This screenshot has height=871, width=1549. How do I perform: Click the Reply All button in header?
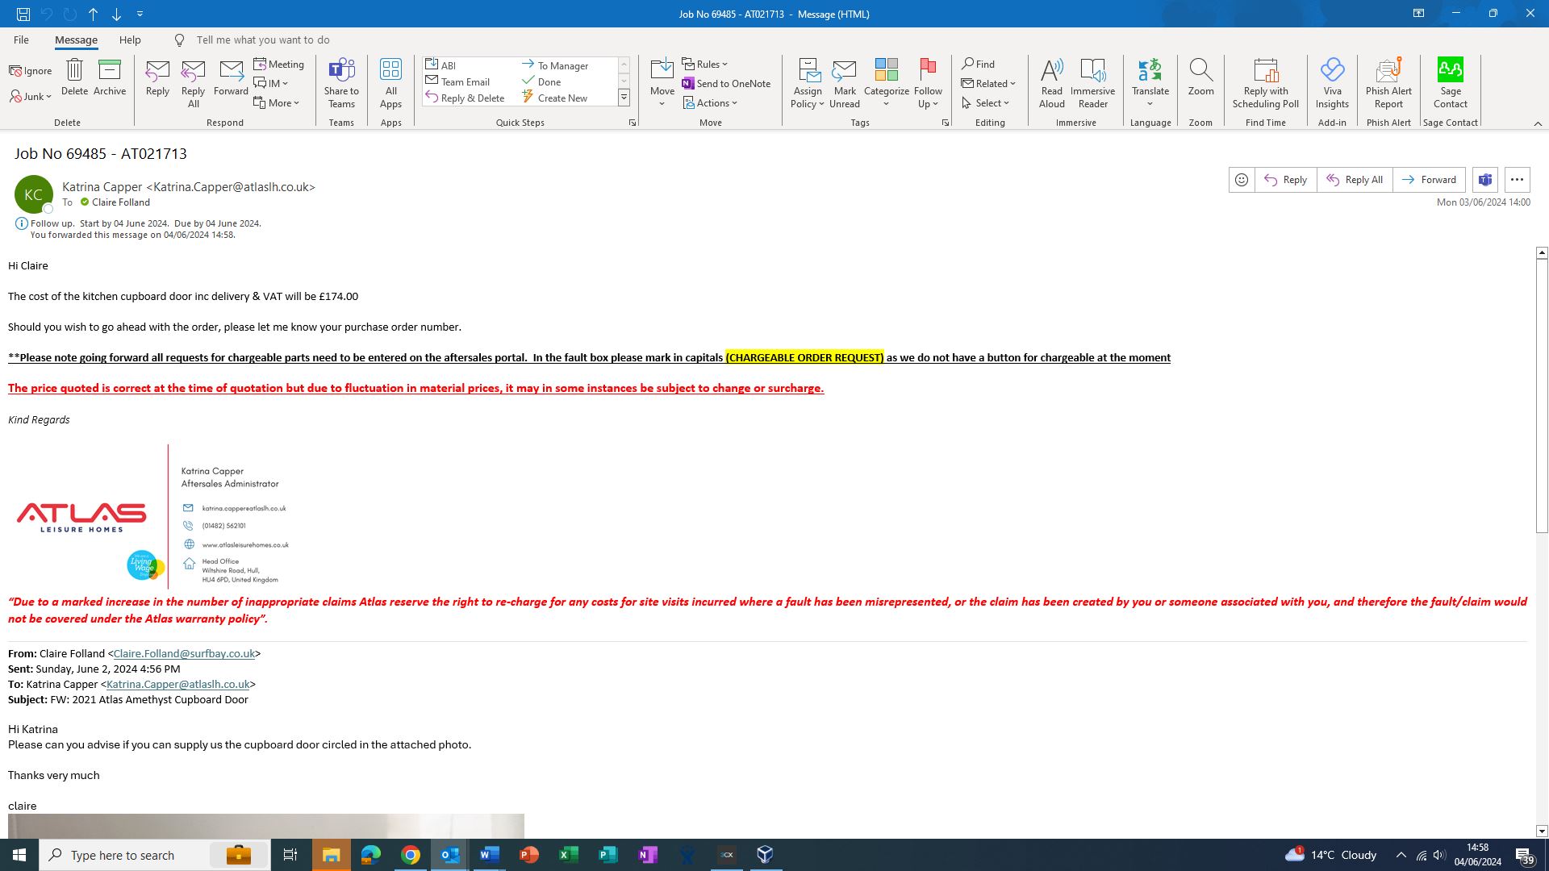pos(1355,180)
